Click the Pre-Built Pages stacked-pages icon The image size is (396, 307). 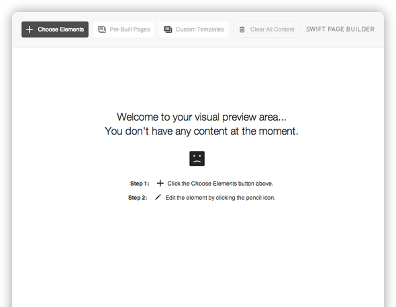click(x=102, y=29)
